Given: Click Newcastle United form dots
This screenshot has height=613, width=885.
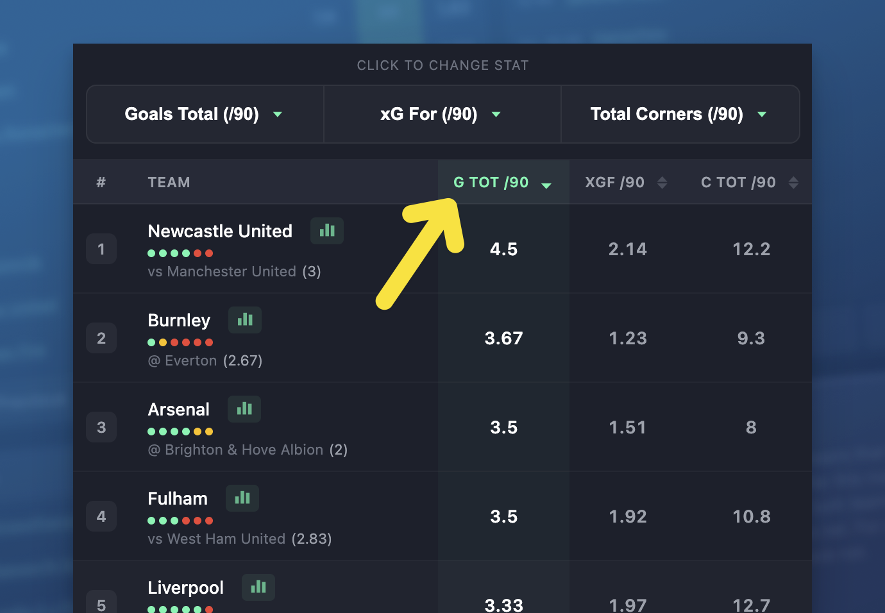Looking at the screenshot, I should (180, 253).
